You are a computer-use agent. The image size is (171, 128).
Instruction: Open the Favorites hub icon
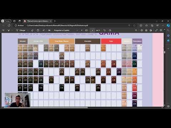point(146,25)
